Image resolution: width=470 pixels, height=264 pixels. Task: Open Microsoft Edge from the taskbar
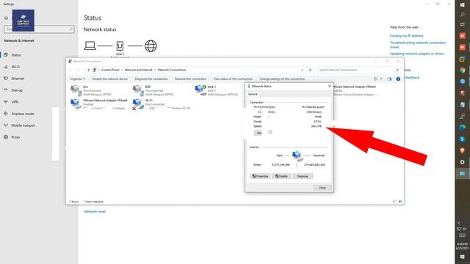pos(462,127)
